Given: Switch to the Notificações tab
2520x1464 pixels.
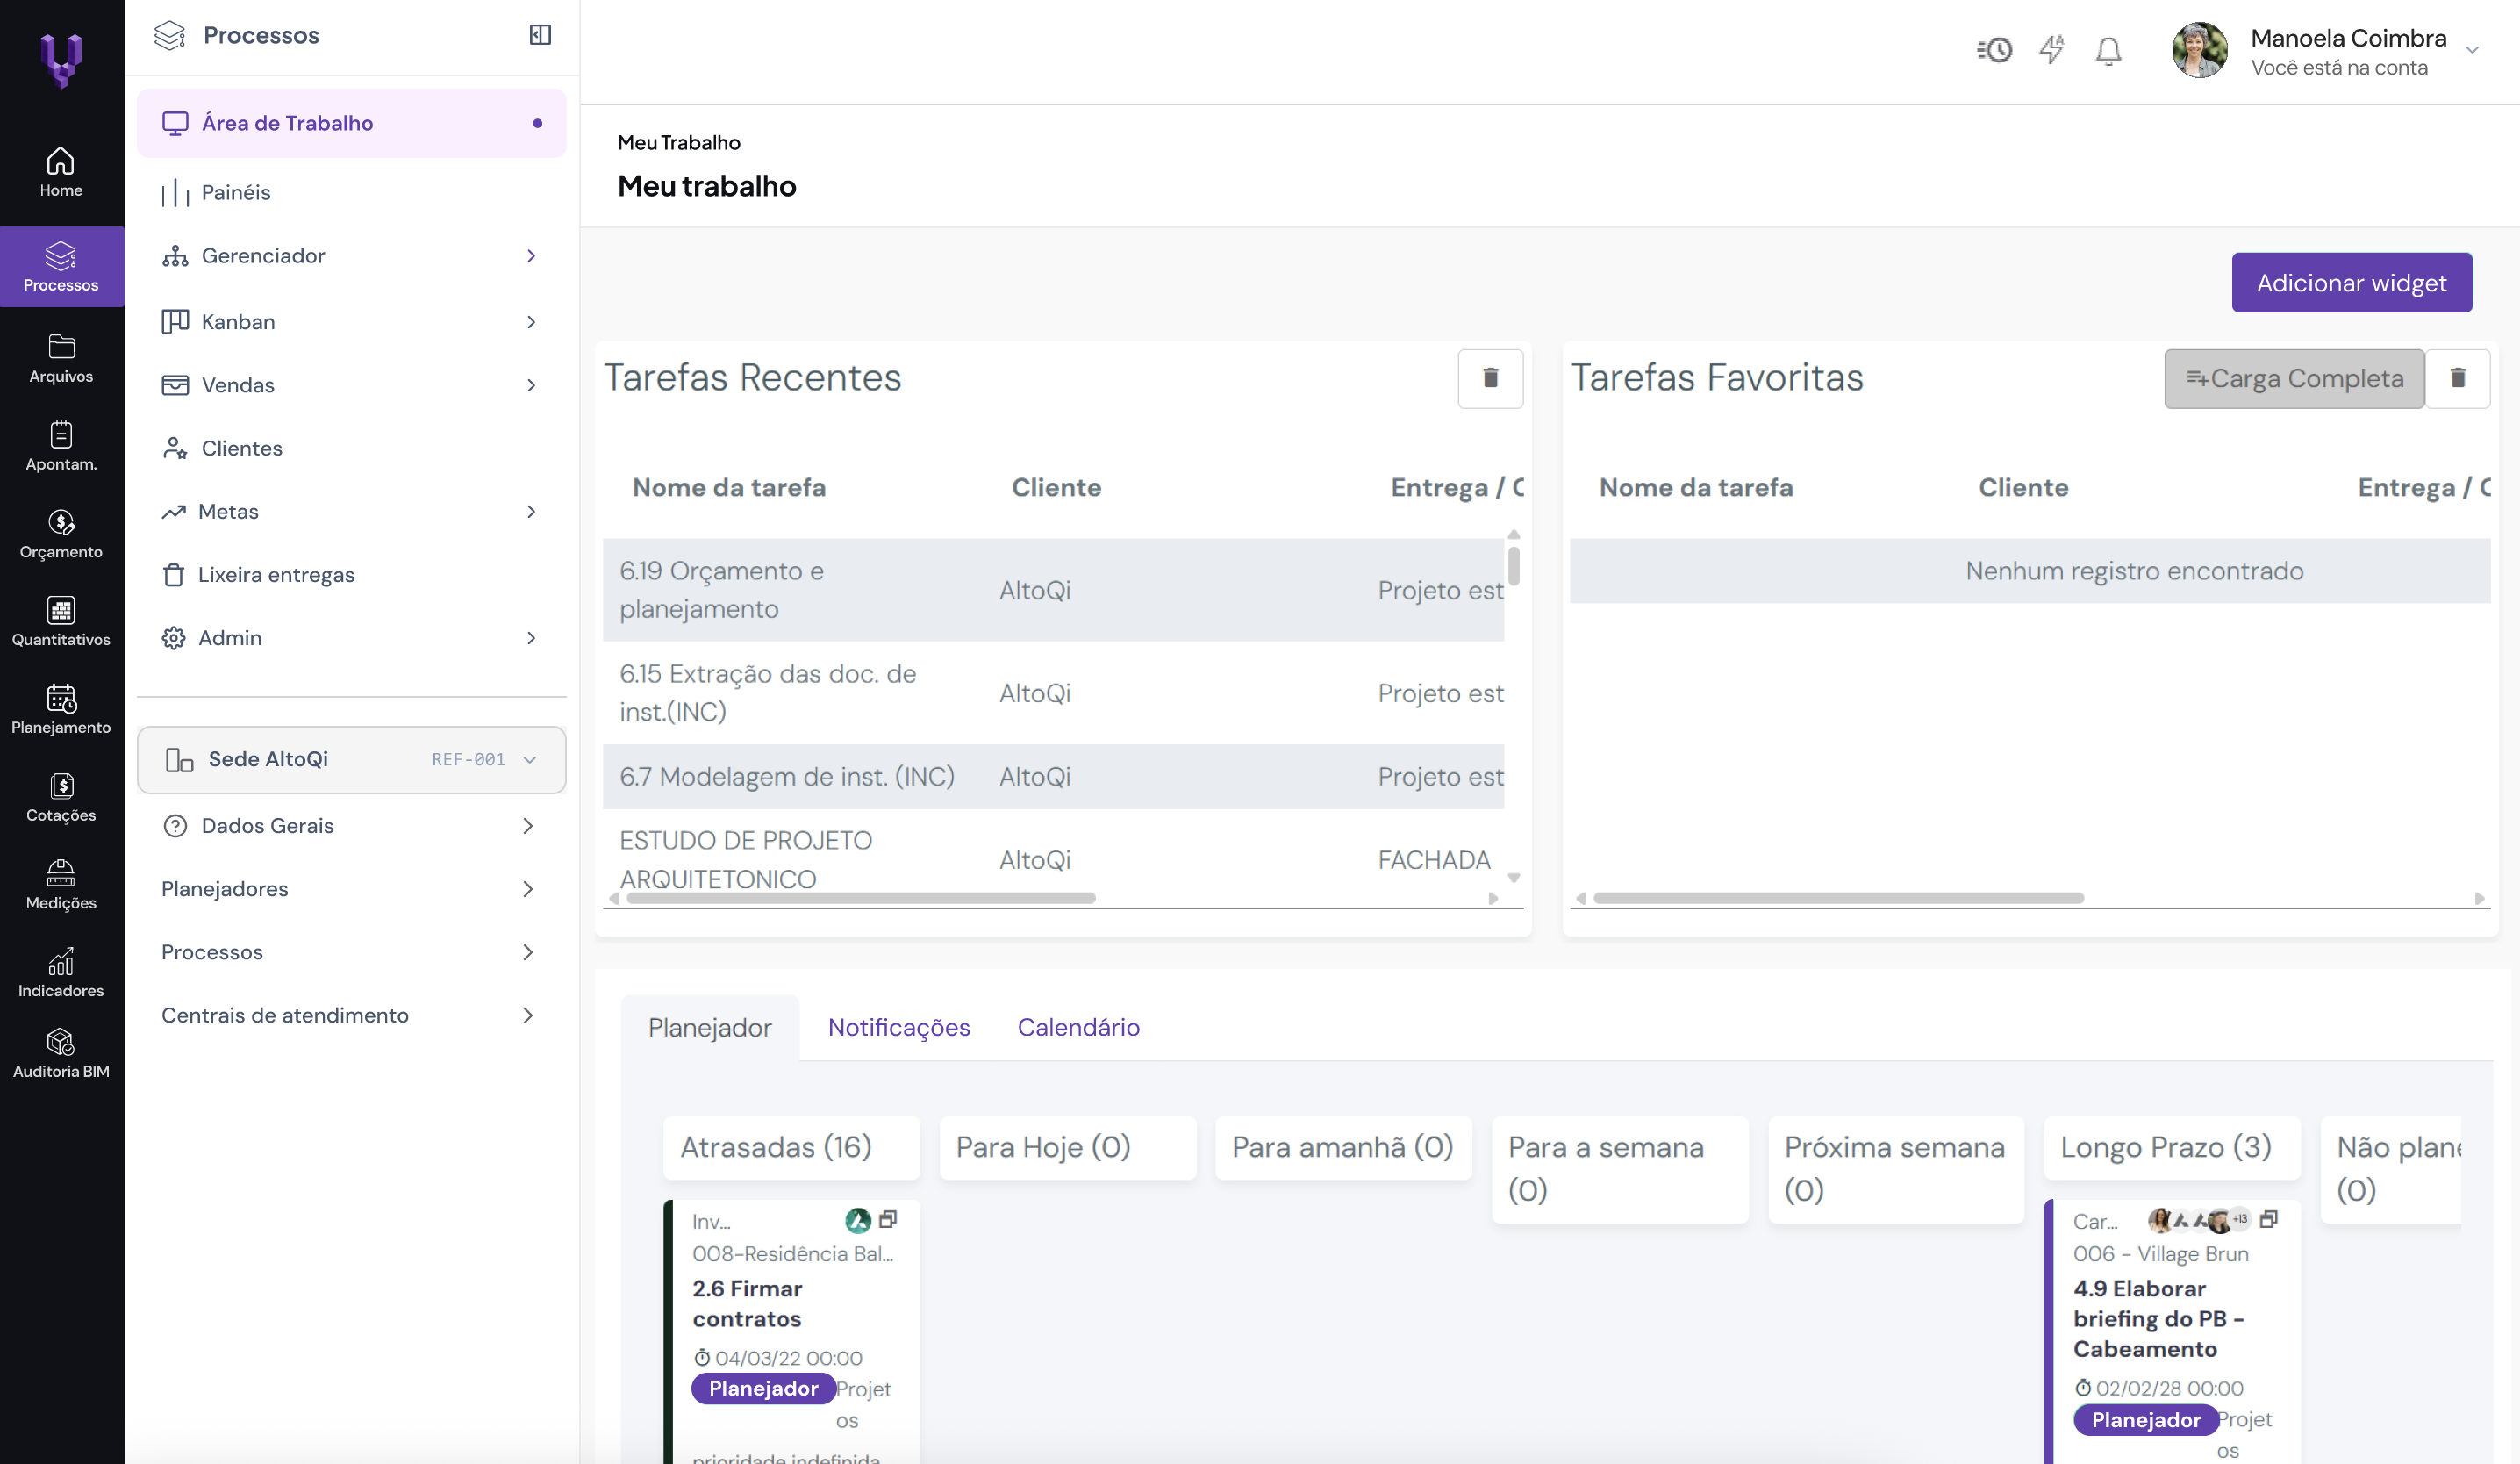Looking at the screenshot, I should (x=899, y=1028).
